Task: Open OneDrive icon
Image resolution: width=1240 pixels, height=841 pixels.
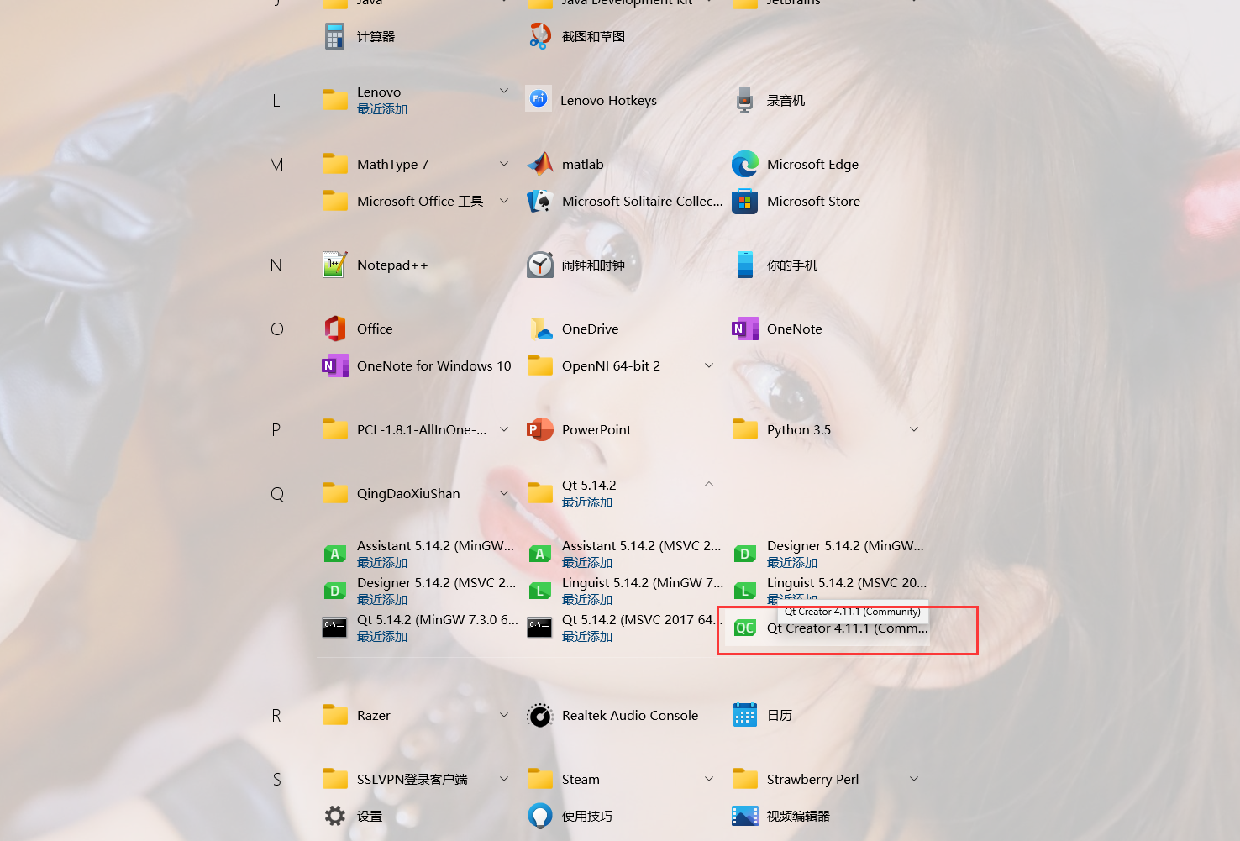Action: pyautogui.click(x=541, y=329)
